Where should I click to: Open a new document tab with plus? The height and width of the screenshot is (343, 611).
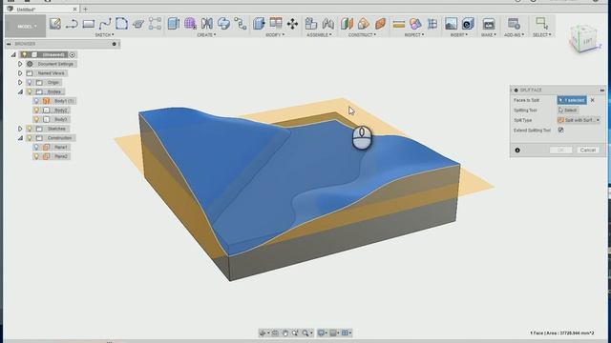point(85,9)
